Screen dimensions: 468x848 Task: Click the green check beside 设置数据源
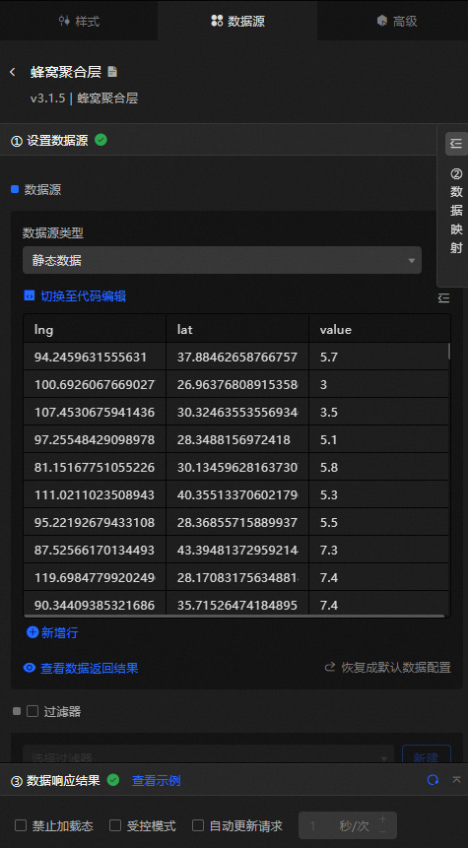[x=100, y=140]
